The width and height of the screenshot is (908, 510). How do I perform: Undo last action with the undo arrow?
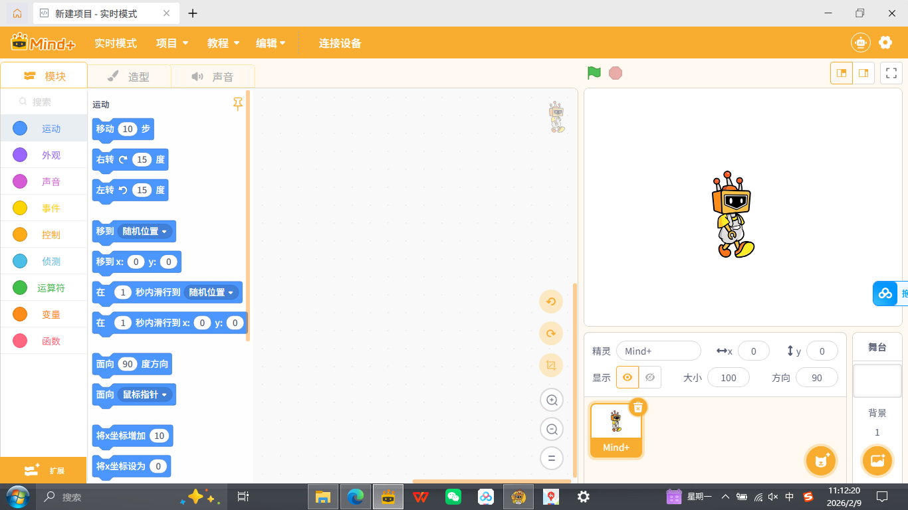[551, 301]
